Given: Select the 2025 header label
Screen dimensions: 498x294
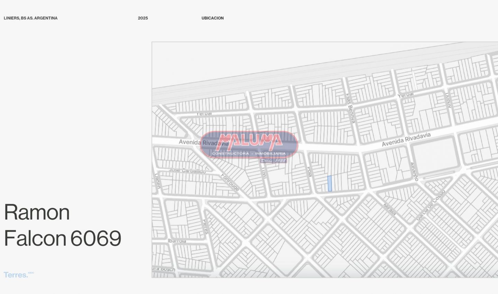Looking at the screenshot, I should click(x=142, y=18).
